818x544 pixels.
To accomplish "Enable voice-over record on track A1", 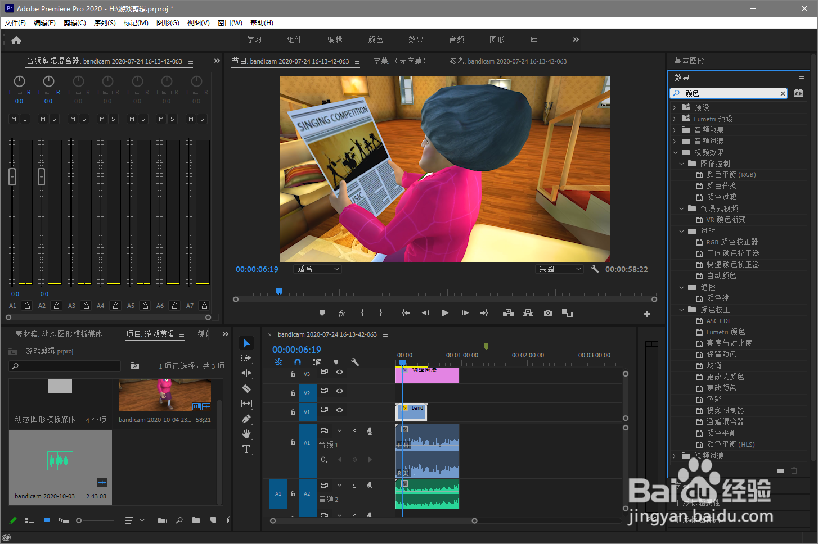I will point(370,431).
